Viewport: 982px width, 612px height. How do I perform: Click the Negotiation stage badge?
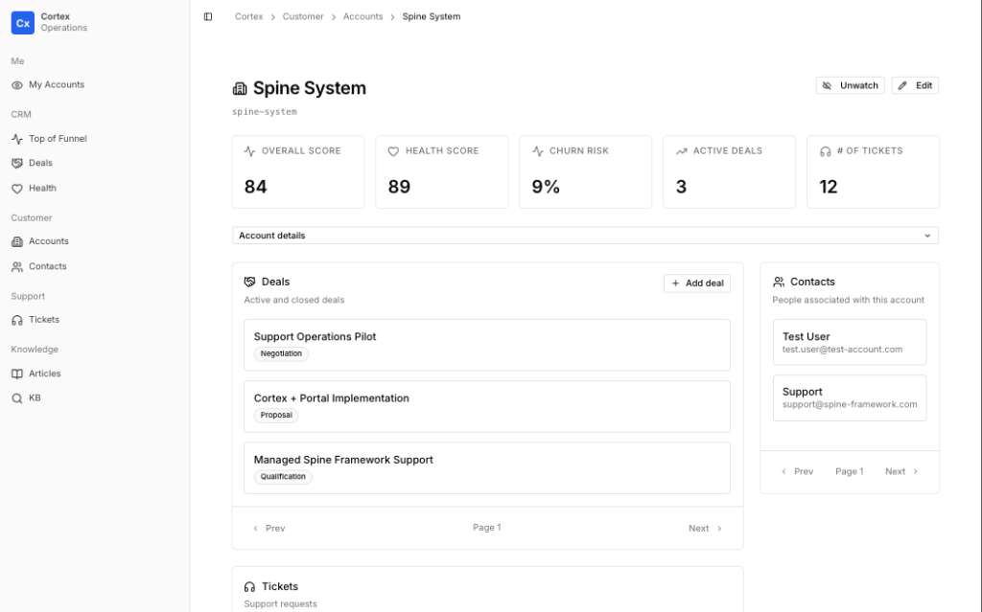(281, 354)
